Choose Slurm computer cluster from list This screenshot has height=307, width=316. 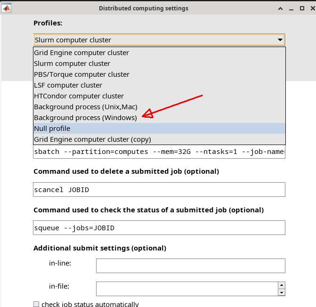tap(72, 64)
